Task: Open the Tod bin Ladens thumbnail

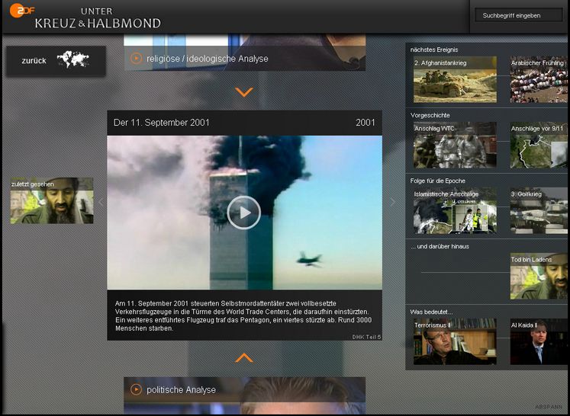Action: coord(539,277)
